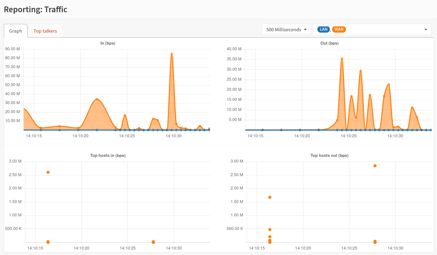Expand the interface selector dropdown arrow
Image resolution: width=437 pixels, height=255 pixels.
click(426, 30)
